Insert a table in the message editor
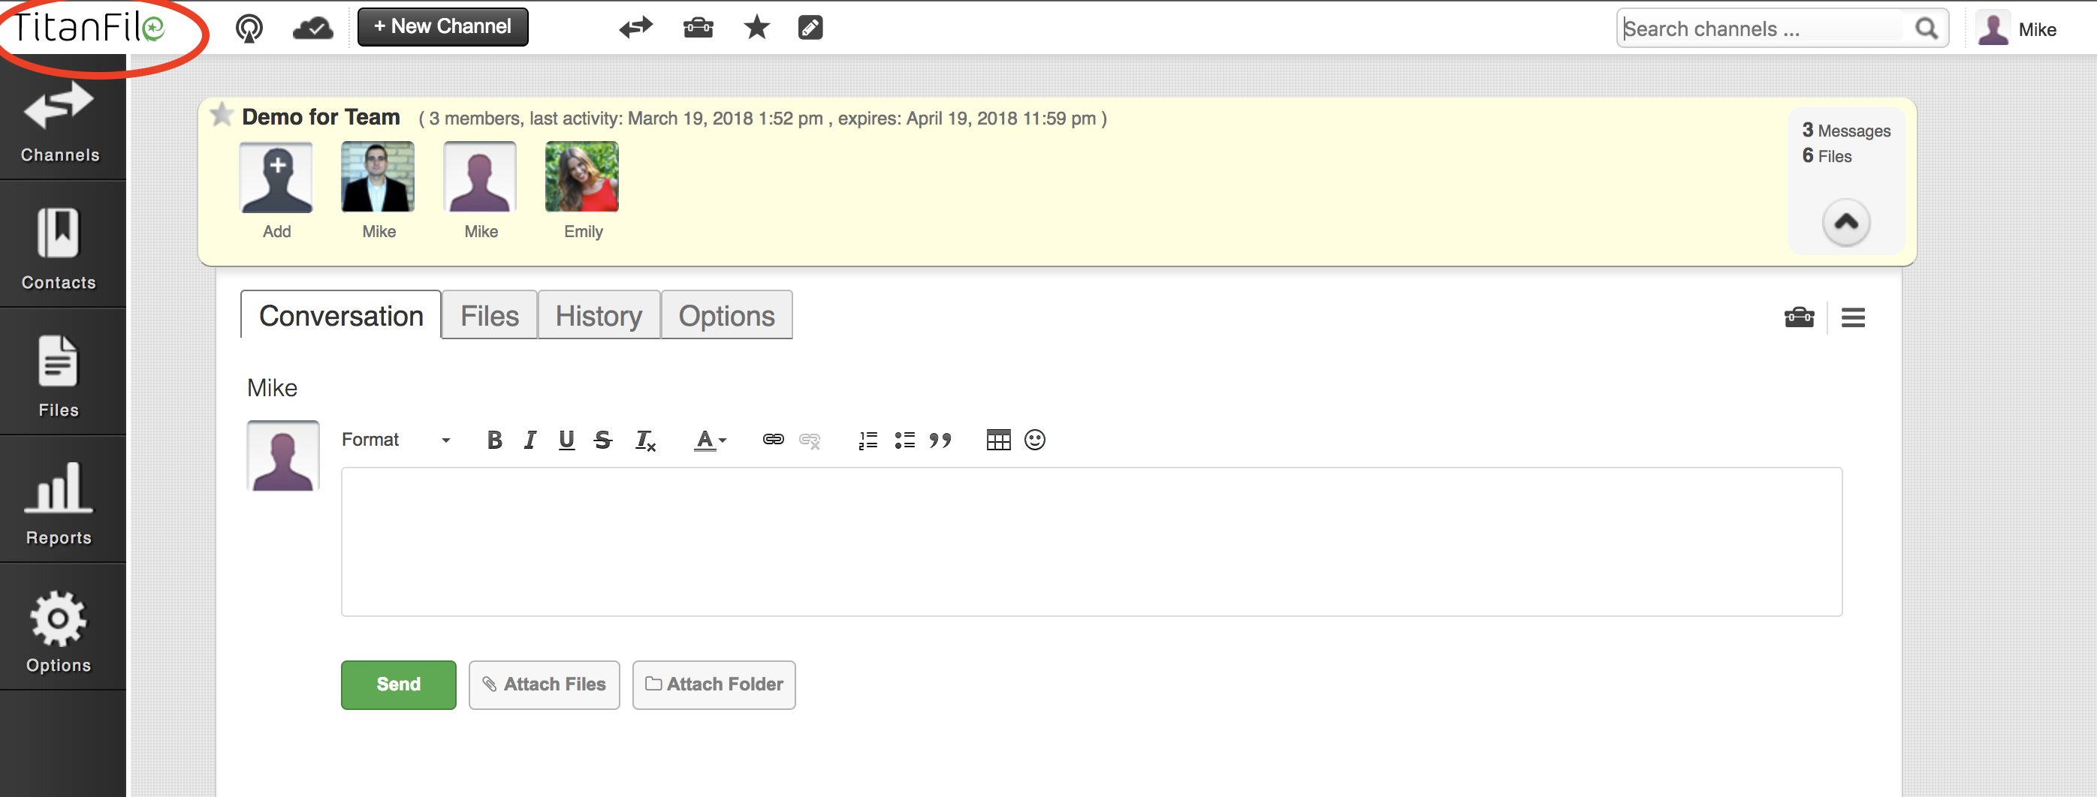 coord(997,440)
